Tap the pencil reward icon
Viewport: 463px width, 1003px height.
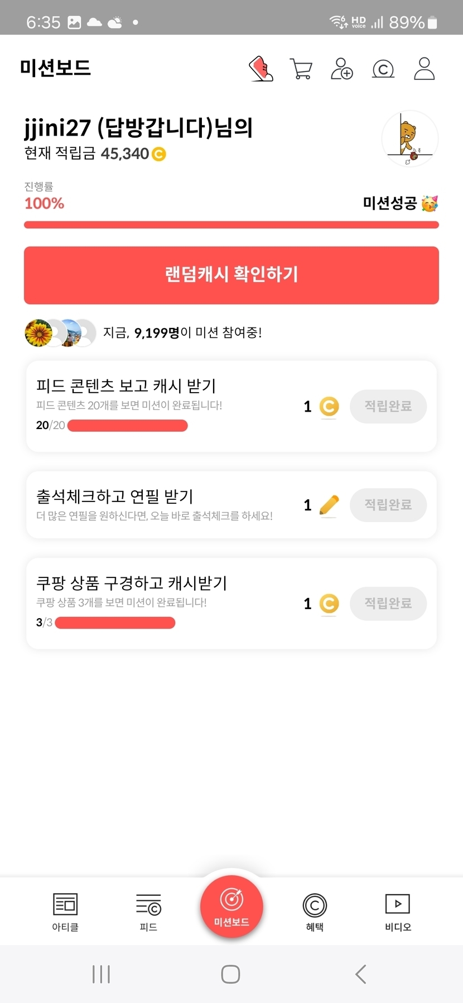[x=329, y=505]
